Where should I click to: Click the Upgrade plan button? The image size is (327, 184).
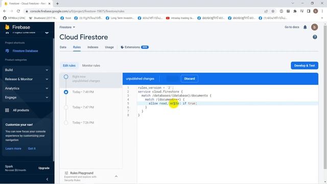[x=44, y=168]
